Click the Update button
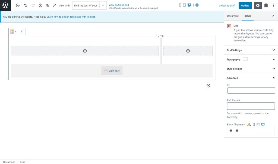Viewport: 278px width, 164px height. (245, 5)
